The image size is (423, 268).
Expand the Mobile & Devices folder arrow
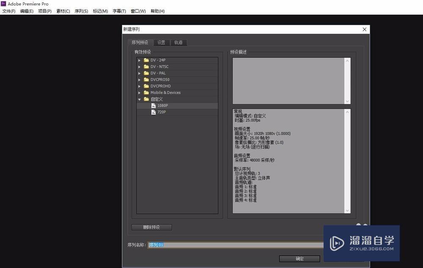tap(140, 93)
